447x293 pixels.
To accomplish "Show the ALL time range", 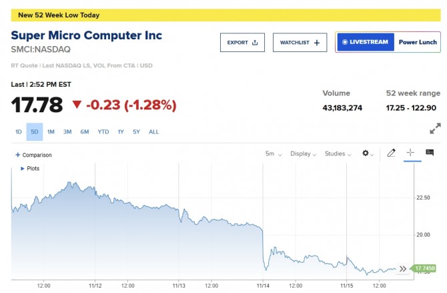I will coord(153,131).
